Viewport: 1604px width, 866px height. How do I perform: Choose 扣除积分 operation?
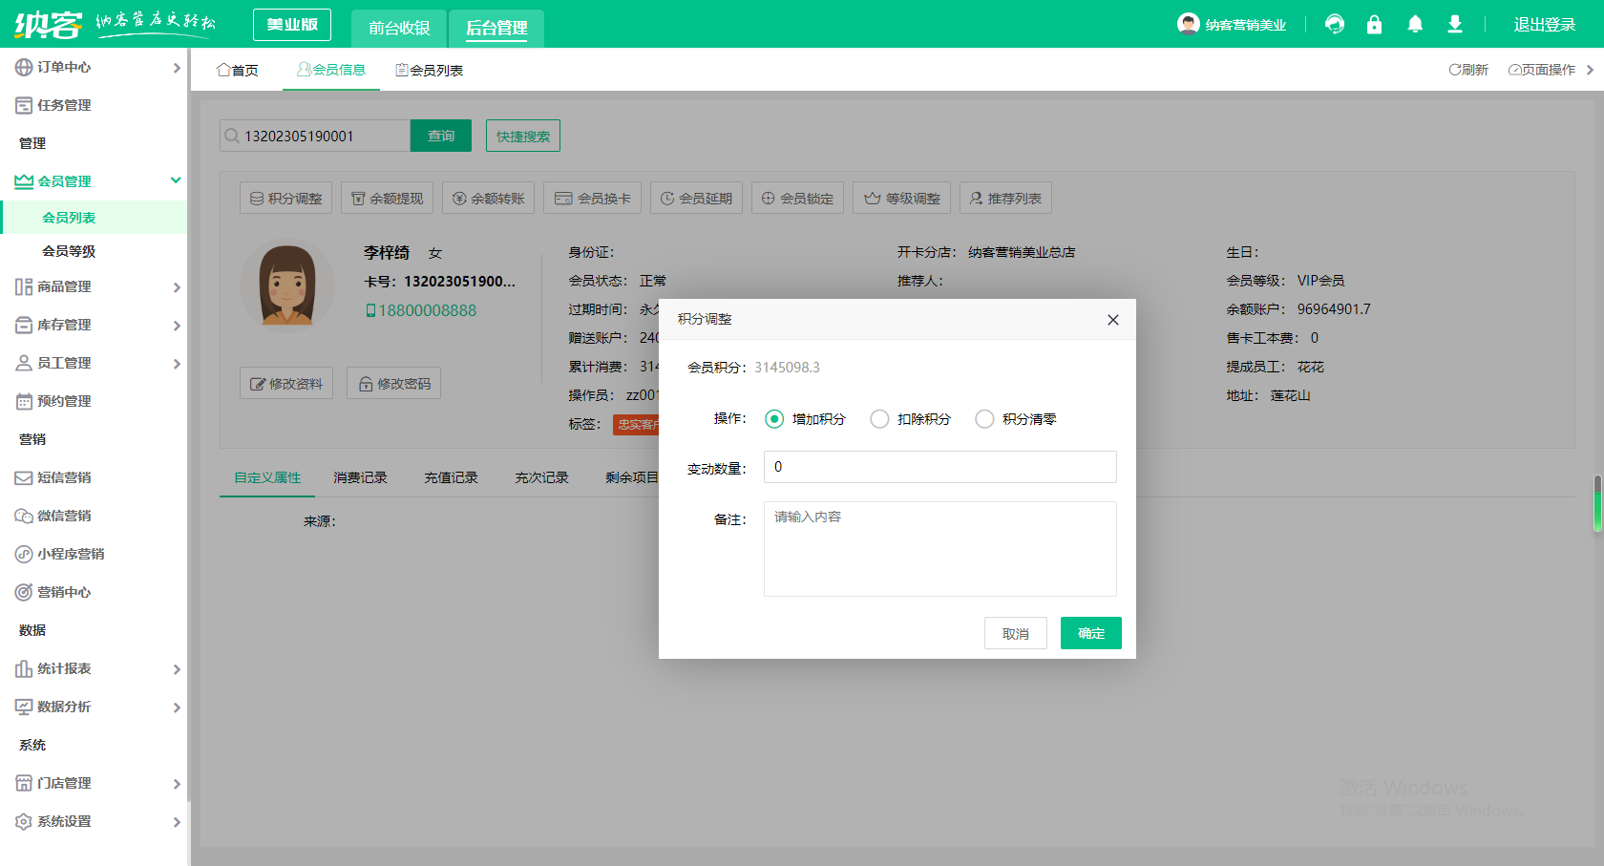[x=879, y=418]
